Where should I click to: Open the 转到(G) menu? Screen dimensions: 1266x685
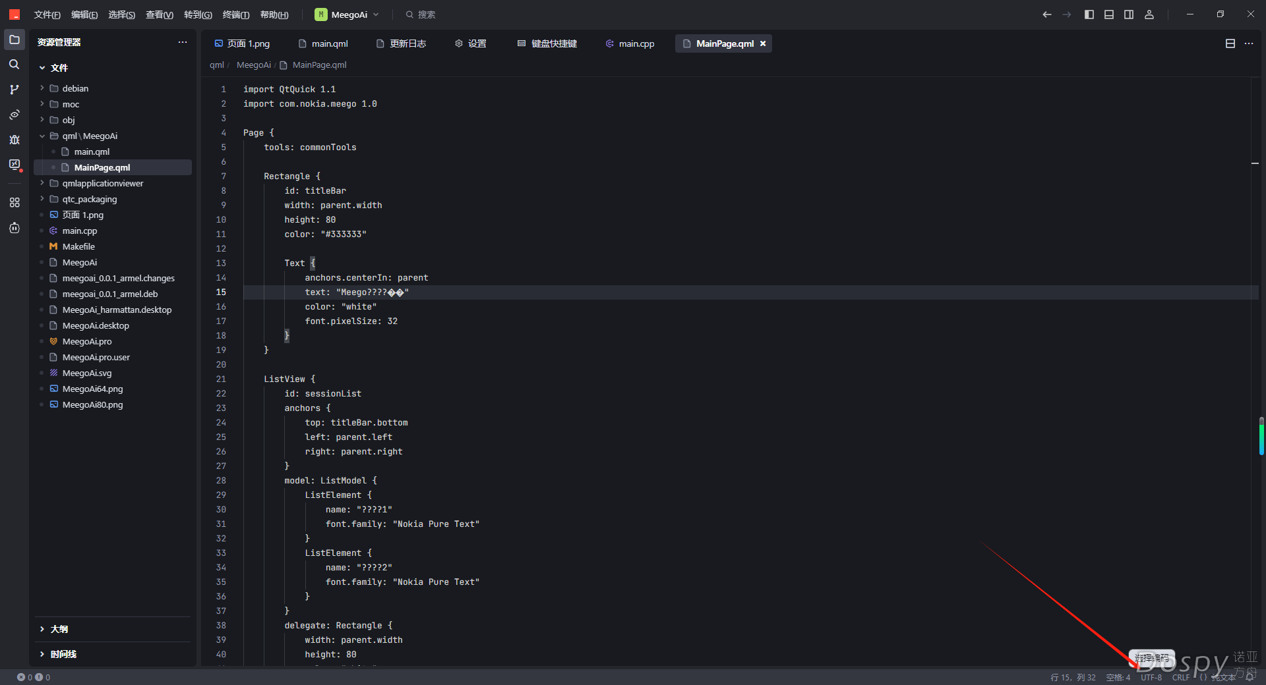coord(198,14)
